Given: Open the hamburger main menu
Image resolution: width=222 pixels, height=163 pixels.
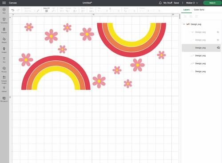Looking at the screenshot, I should (4, 3).
